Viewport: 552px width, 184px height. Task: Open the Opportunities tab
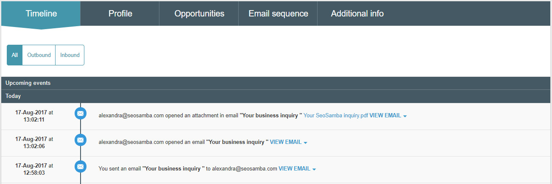click(199, 14)
